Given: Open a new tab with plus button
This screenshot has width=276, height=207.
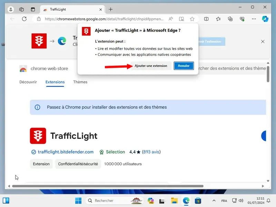Looking at the screenshot, I should (110, 9).
